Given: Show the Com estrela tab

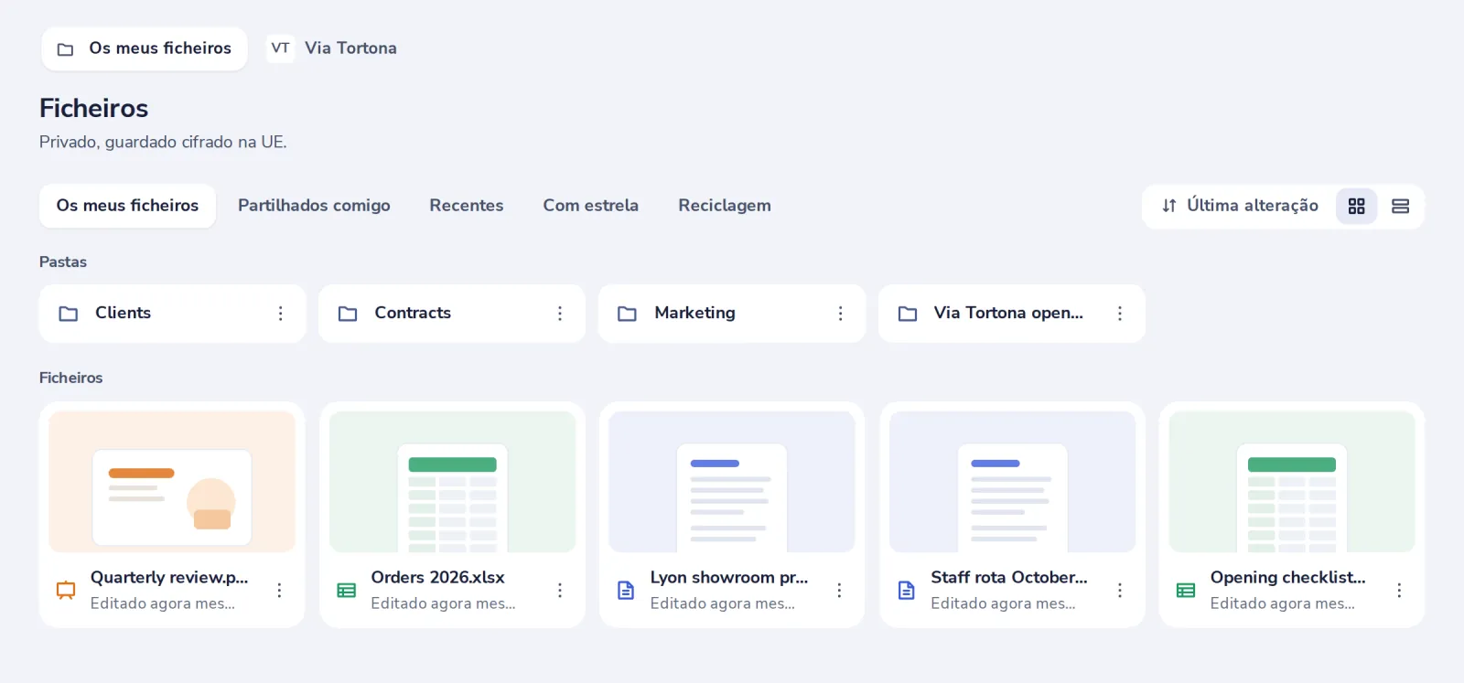Looking at the screenshot, I should [591, 206].
